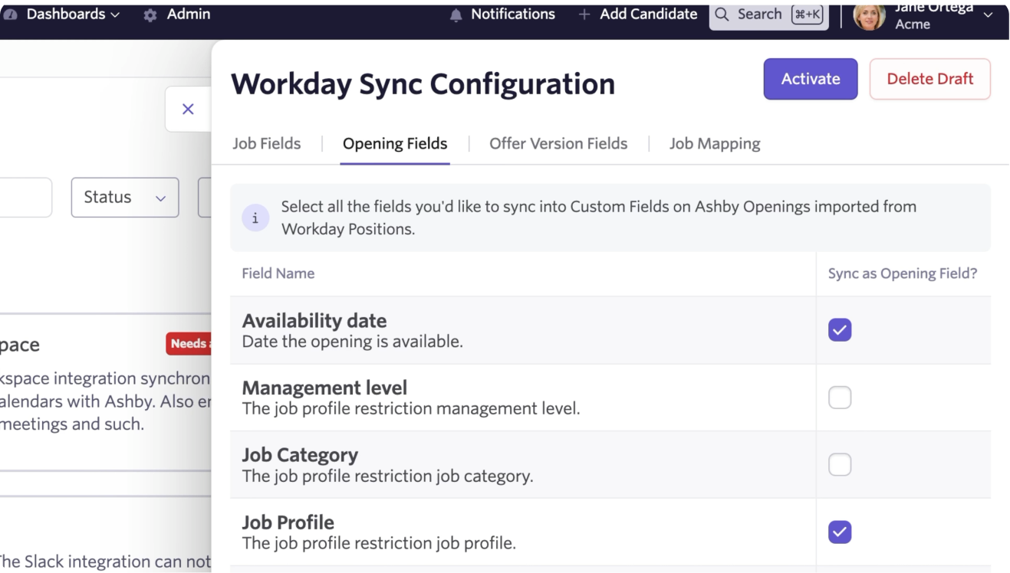Click the Notifications bell icon
The image size is (1010, 573).
pyautogui.click(x=456, y=15)
